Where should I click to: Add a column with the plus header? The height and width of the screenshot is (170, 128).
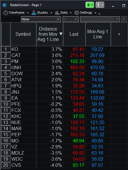pyautogui.click(x=119, y=34)
